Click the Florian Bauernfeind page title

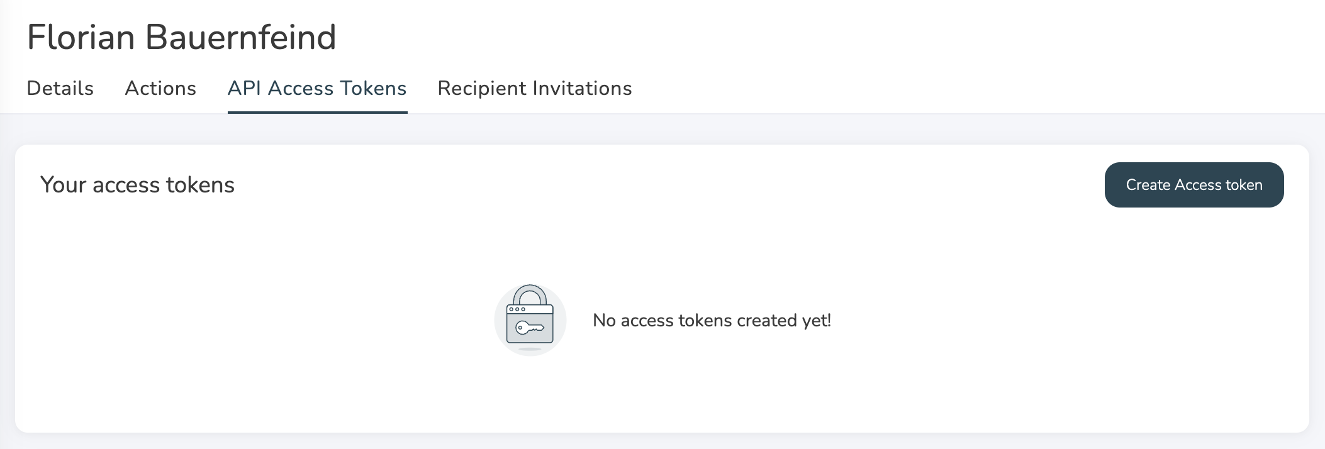pyautogui.click(x=181, y=37)
